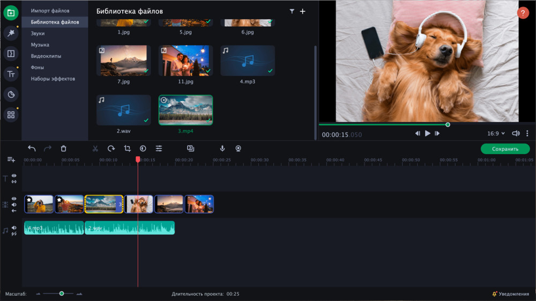This screenshot has width=536, height=301.
Task: Select the 2.wav audio clip on timeline
Action: tap(130, 228)
